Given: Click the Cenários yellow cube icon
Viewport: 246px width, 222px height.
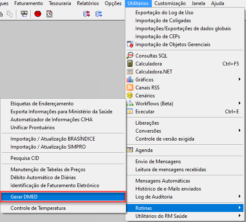Looking at the screenshot, I should [130, 95].
